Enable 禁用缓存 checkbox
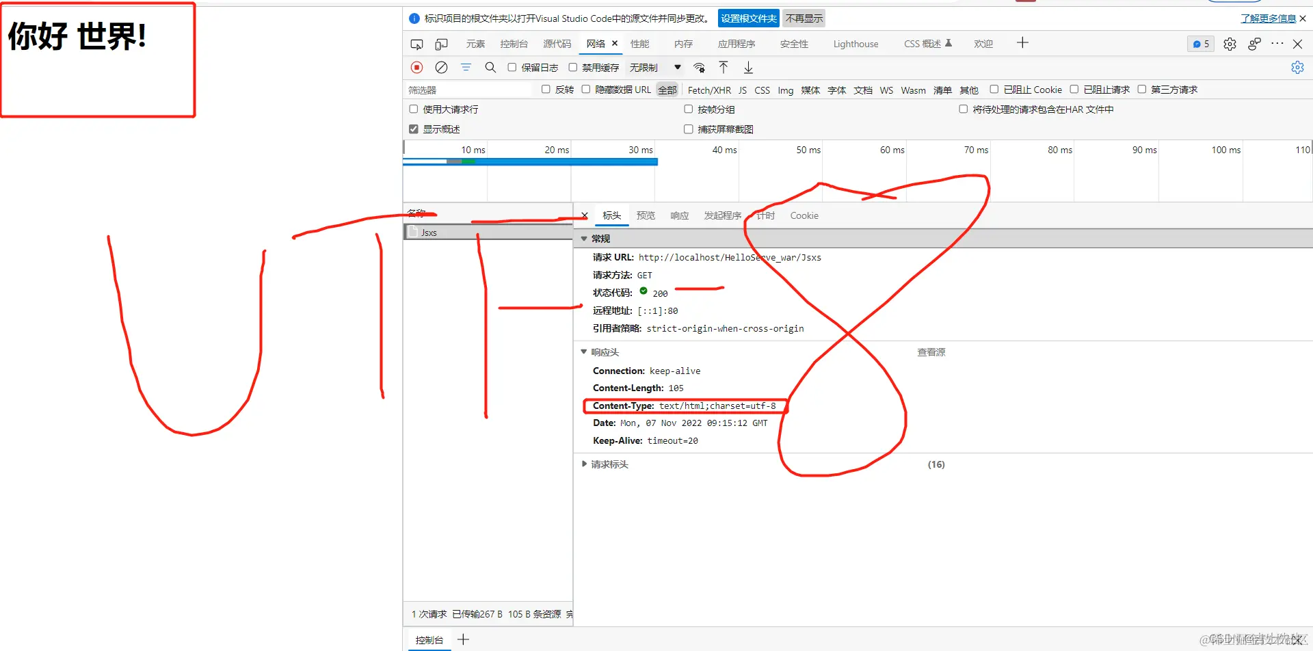This screenshot has height=651, width=1313. 572,68
